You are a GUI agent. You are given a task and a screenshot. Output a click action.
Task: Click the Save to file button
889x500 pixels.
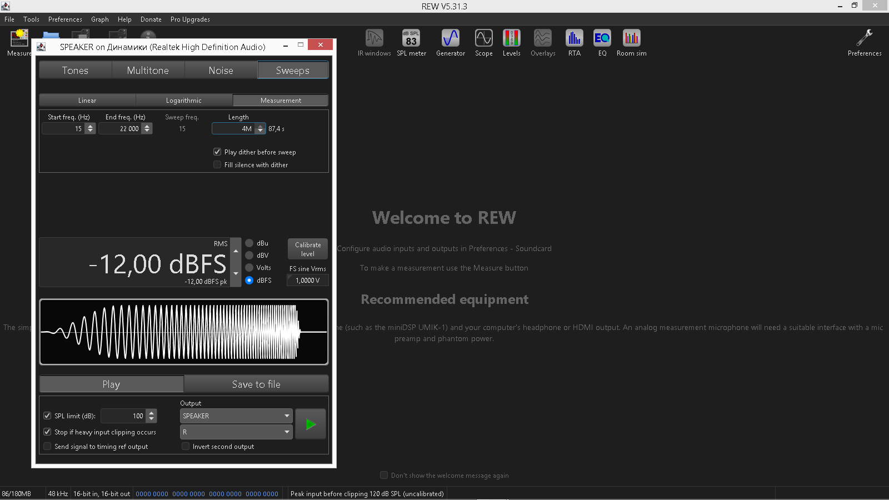(x=256, y=384)
